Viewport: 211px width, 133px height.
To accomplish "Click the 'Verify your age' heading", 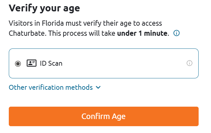I will pyautogui.click(x=44, y=8).
